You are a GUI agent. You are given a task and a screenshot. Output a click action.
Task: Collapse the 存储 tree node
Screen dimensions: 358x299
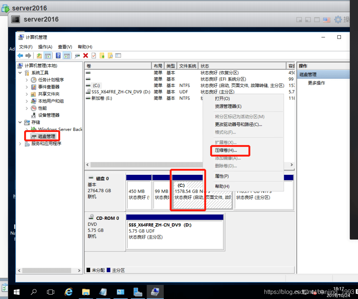tap(20, 122)
